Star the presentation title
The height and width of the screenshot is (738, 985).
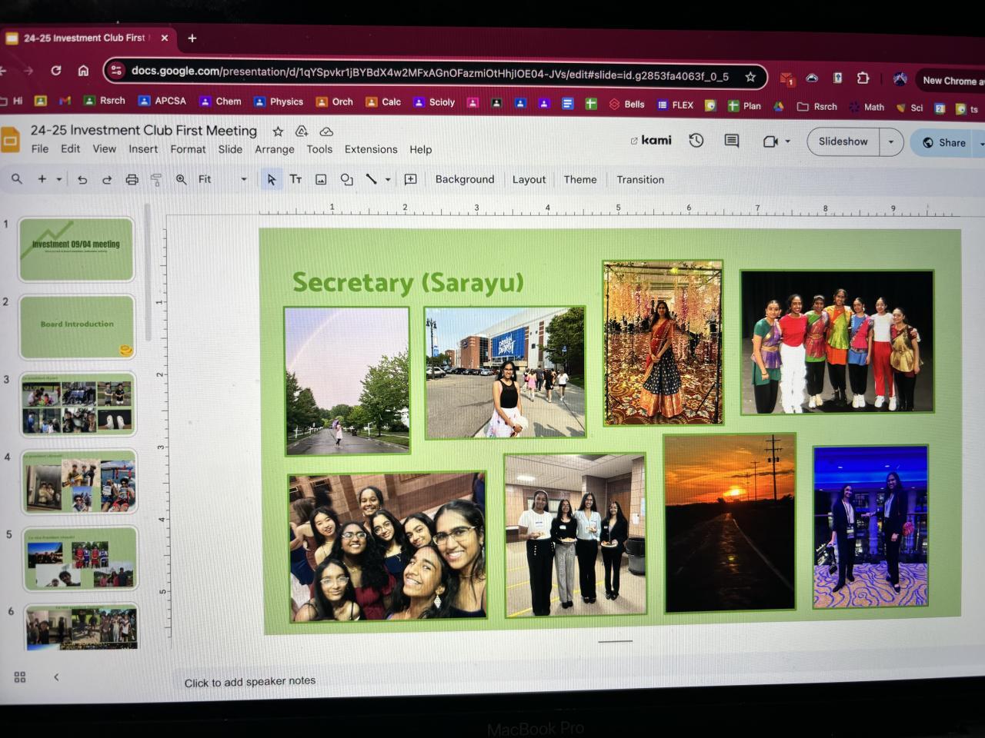[x=278, y=131]
